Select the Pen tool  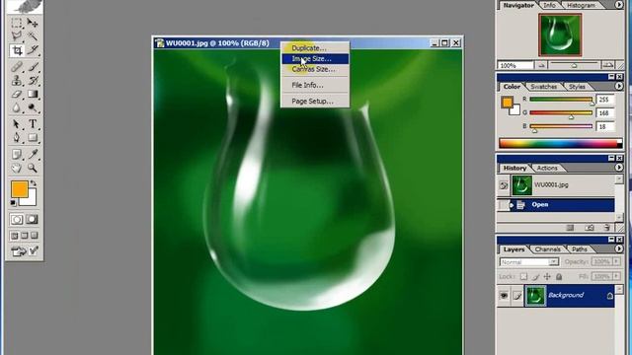(17, 138)
